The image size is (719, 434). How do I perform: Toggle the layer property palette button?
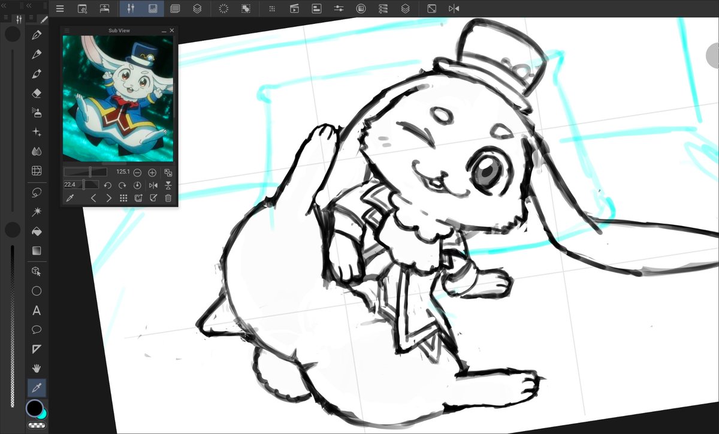point(175,9)
